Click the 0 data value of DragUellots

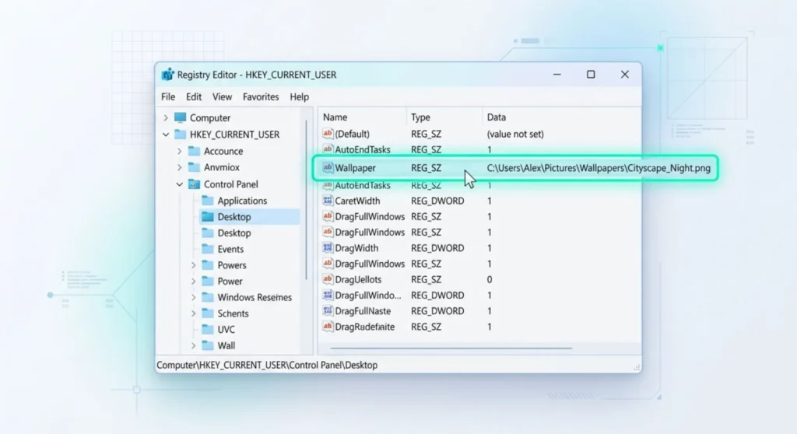click(x=489, y=279)
